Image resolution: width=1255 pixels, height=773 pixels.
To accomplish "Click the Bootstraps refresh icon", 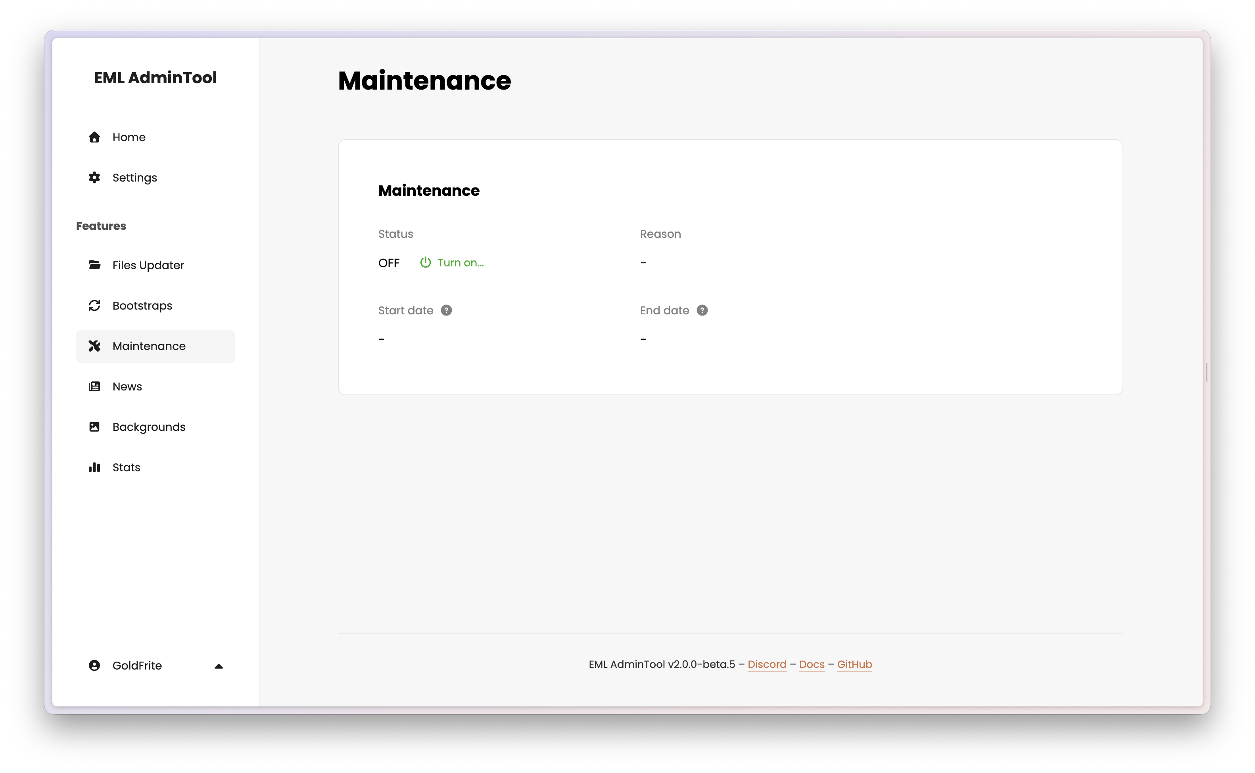I will click(x=95, y=305).
